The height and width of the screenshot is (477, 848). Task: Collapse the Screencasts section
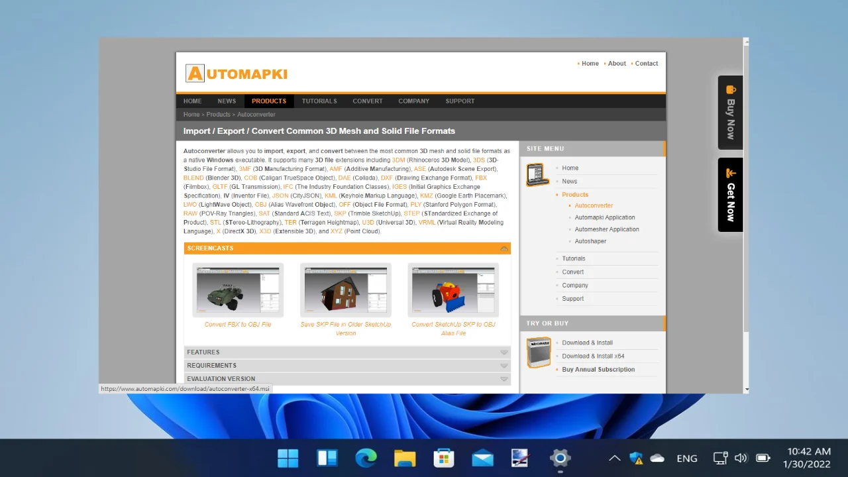[x=504, y=248]
